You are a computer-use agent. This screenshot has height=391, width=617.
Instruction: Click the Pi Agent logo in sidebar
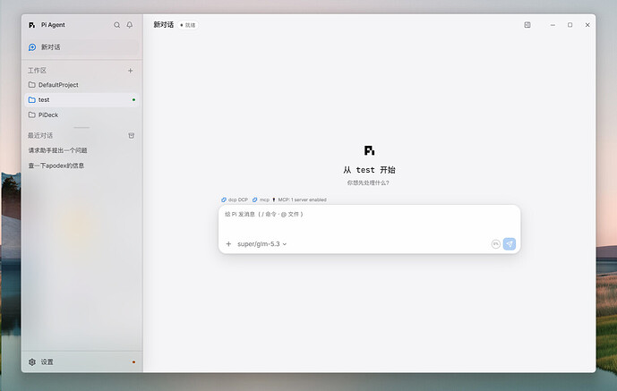[x=32, y=25]
